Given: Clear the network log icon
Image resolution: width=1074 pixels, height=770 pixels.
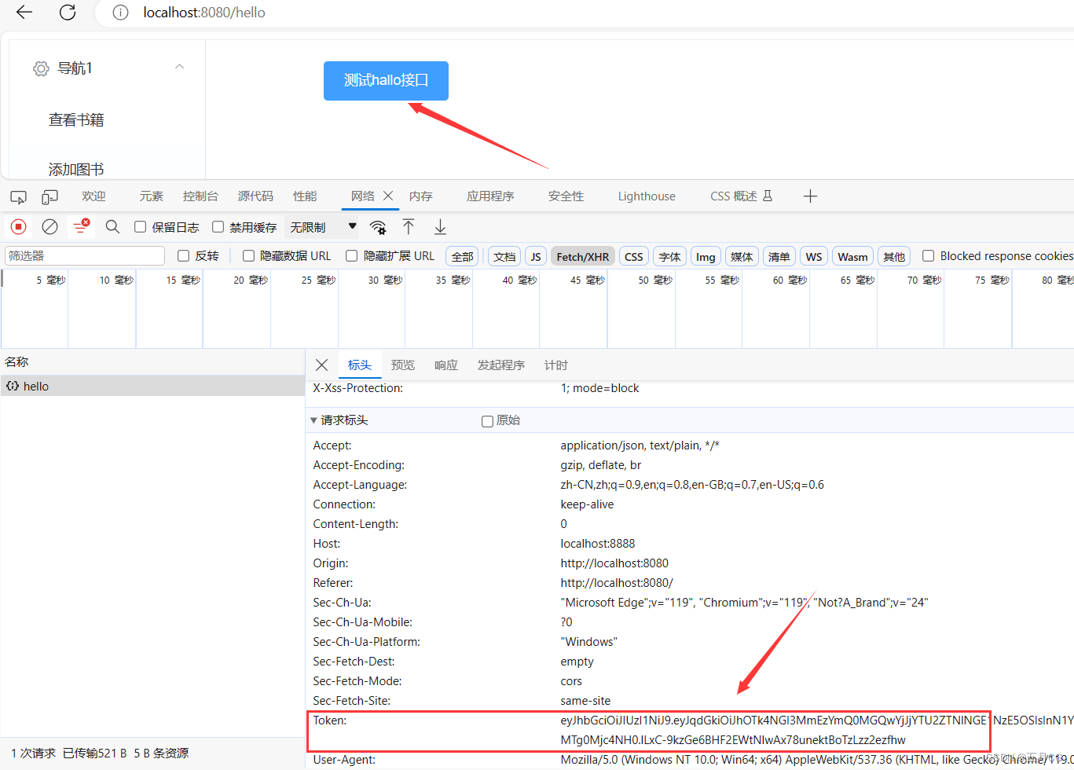Looking at the screenshot, I should (49, 227).
